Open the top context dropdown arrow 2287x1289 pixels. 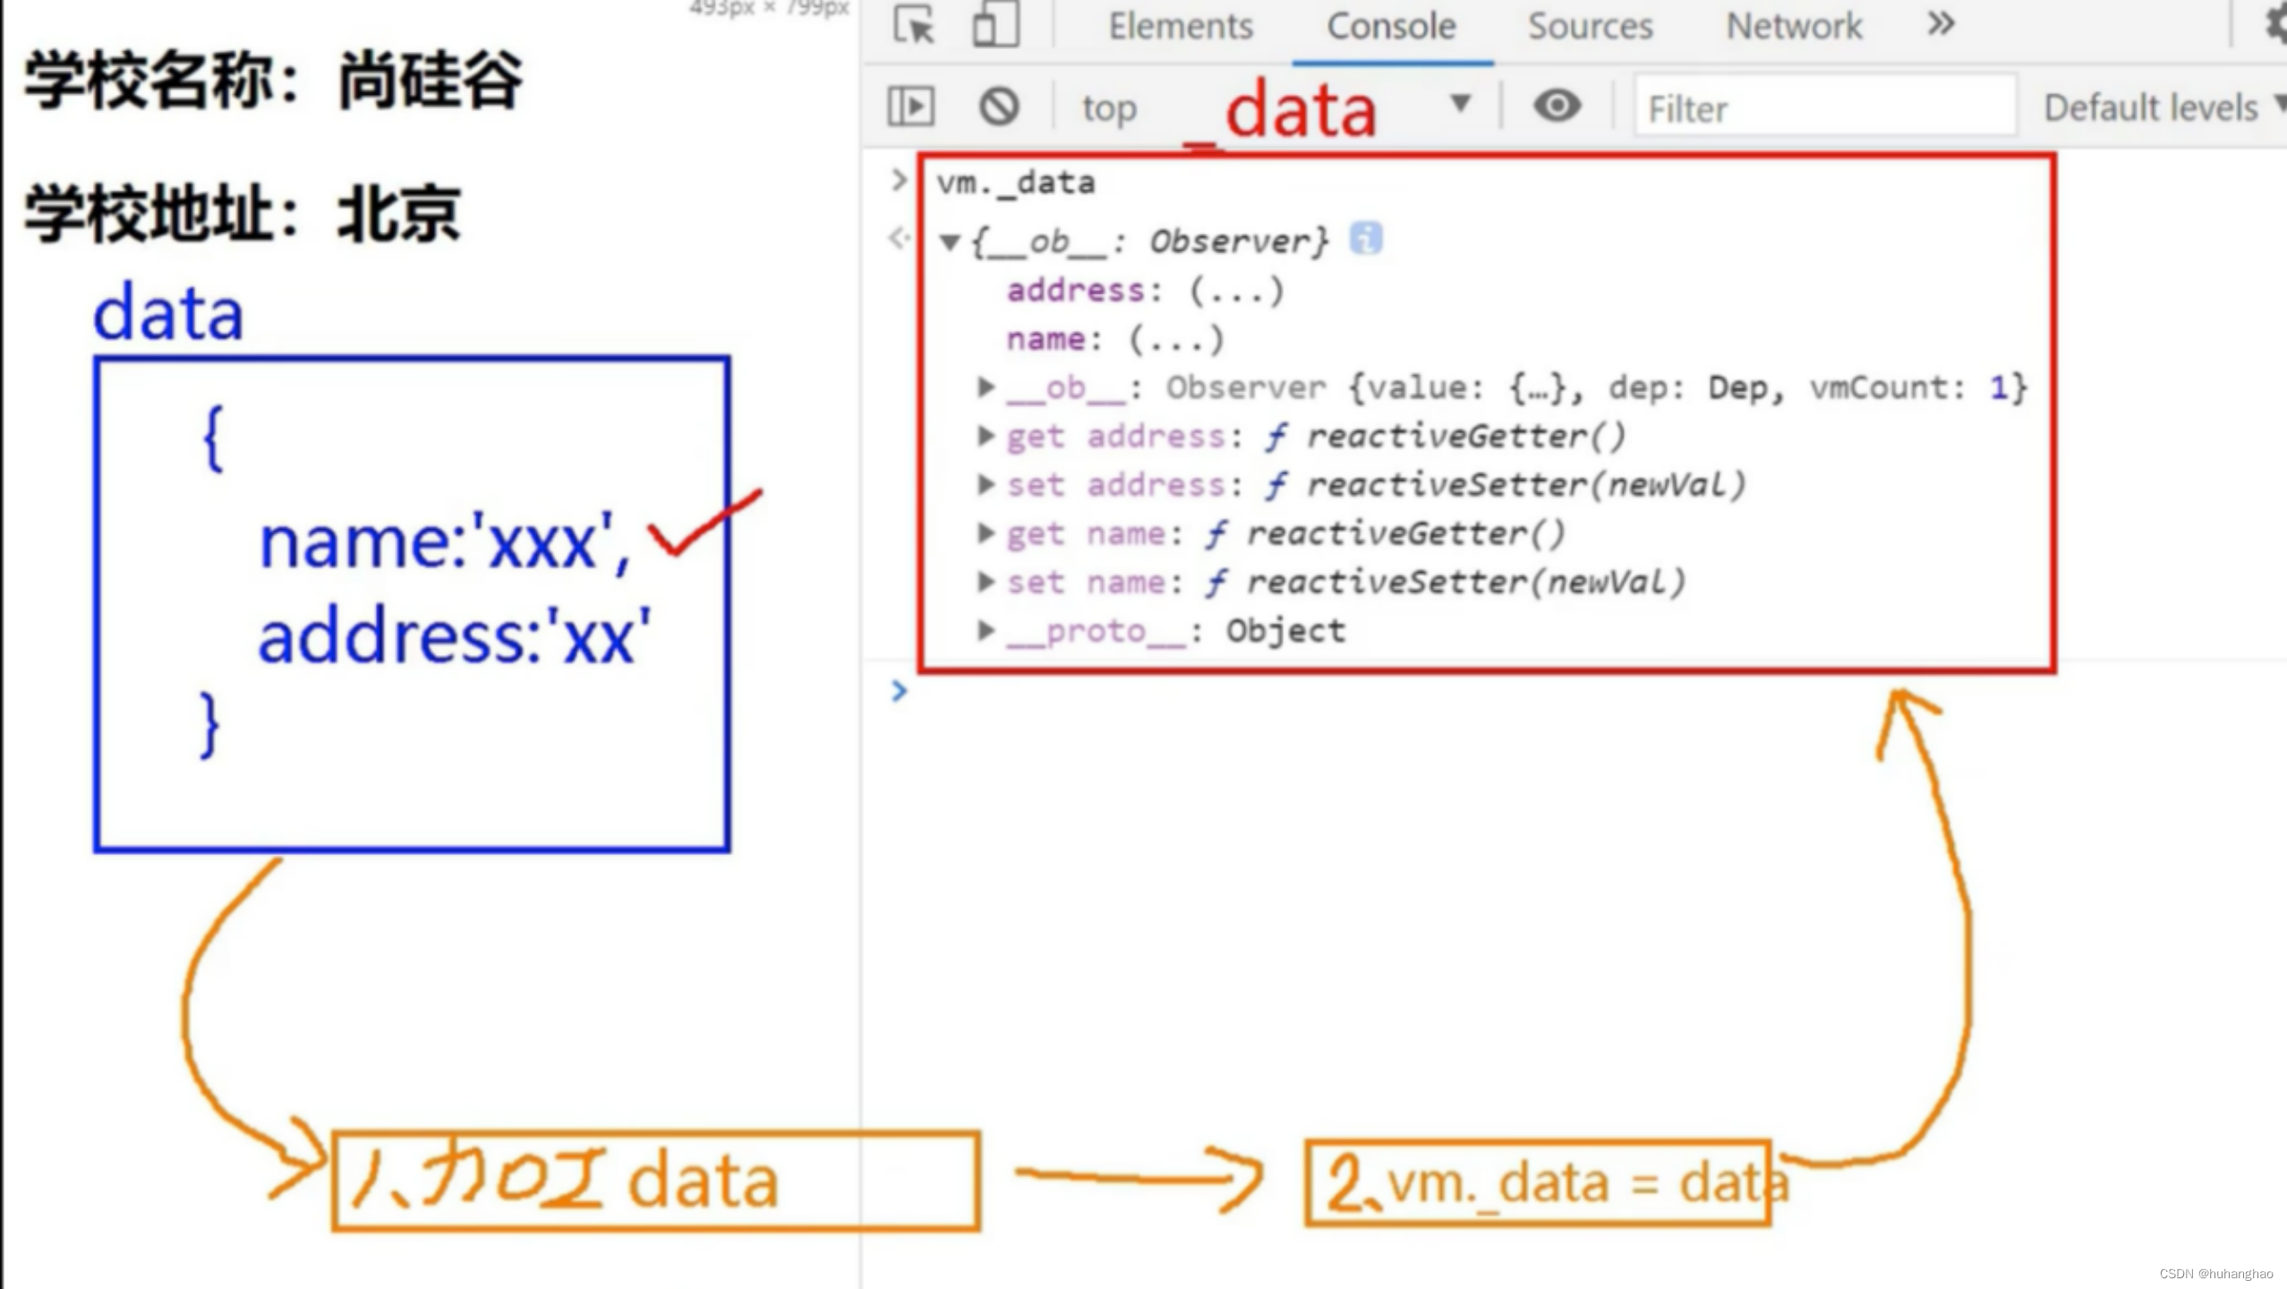coord(1460,104)
